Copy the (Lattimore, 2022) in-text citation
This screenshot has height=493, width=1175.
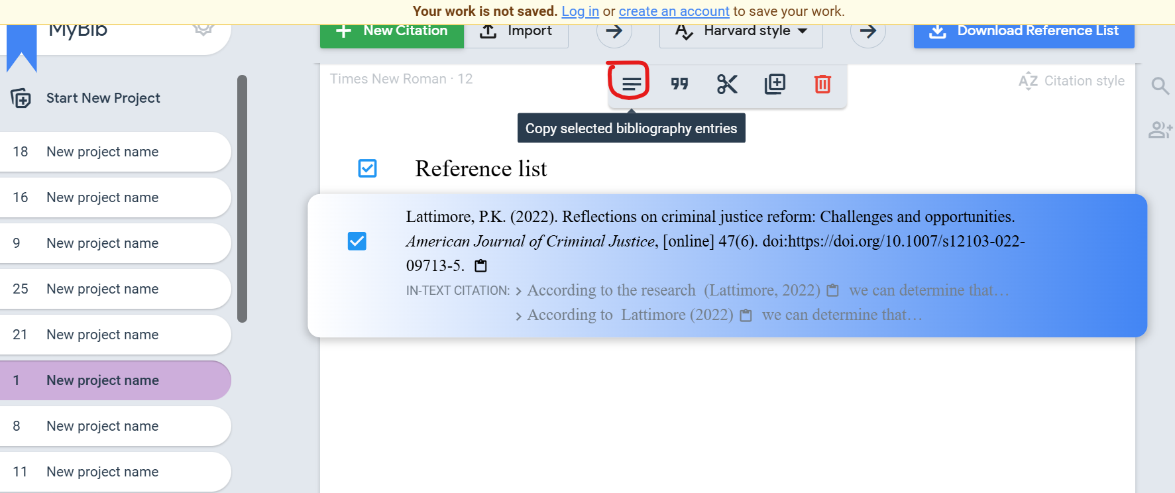click(833, 291)
